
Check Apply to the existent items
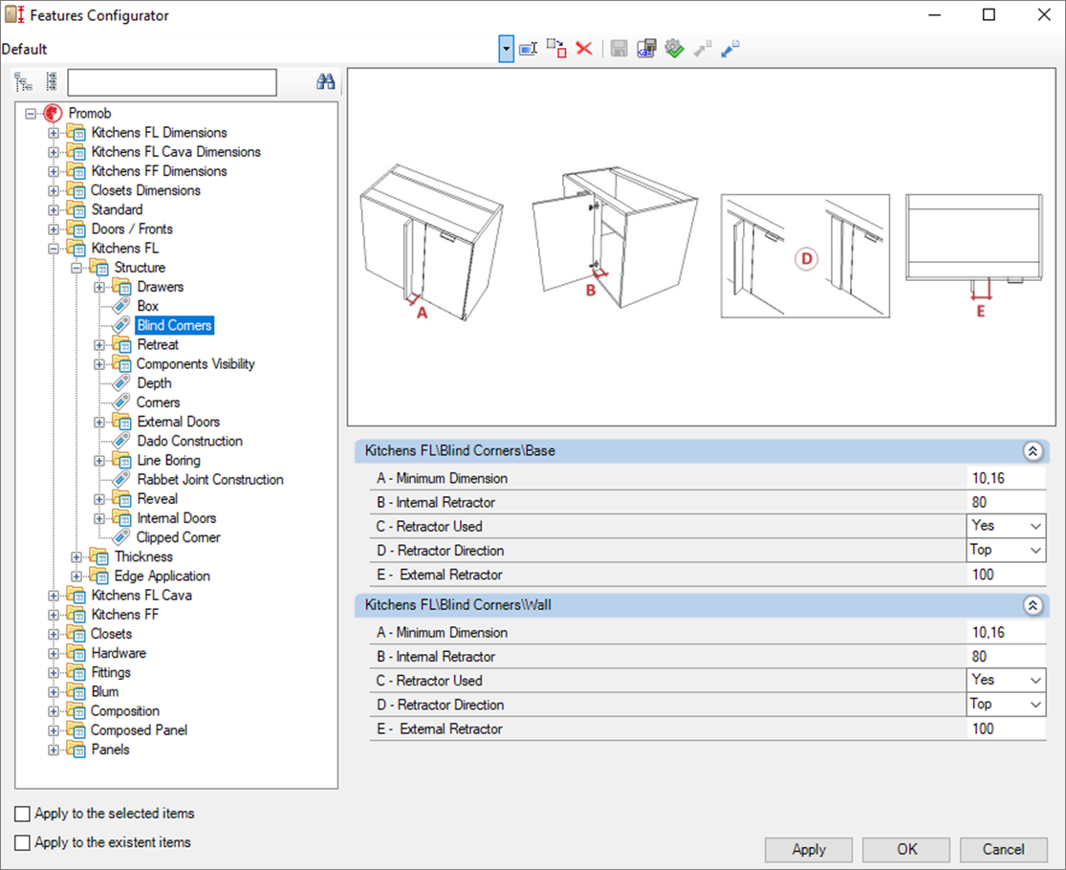pyautogui.click(x=22, y=843)
